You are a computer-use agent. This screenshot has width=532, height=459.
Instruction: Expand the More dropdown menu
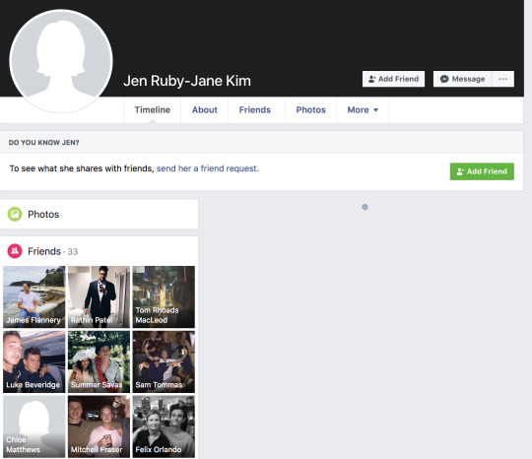click(363, 110)
